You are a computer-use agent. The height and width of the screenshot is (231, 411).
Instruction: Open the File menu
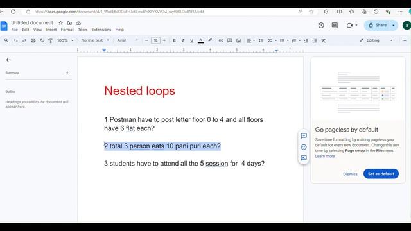(14, 30)
